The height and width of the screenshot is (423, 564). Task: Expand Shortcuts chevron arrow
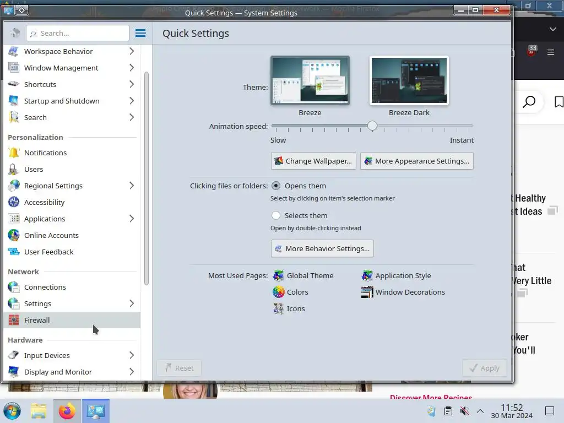tap(132, 84)
